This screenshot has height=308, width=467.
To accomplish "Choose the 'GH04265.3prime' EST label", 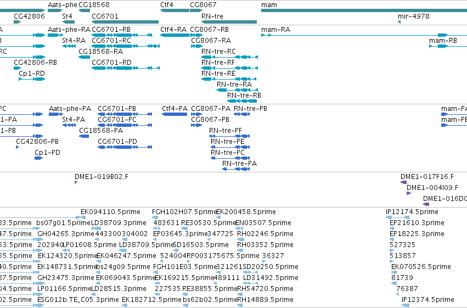I will (65, 234).
